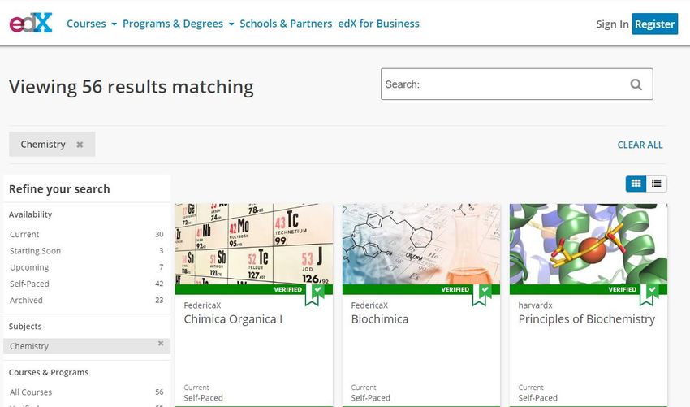
Task: Open Principles of Biochemistry course title
Action: tap(587, 319)
